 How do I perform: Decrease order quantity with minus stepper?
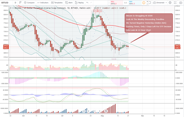[147, 4]
